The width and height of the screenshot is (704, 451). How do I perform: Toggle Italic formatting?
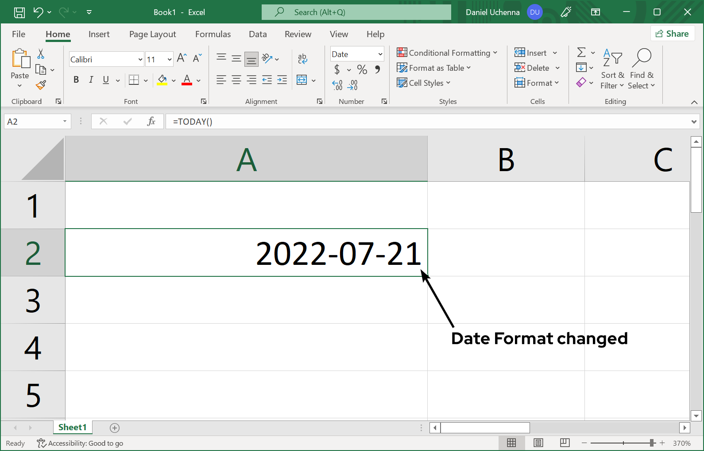91,80
